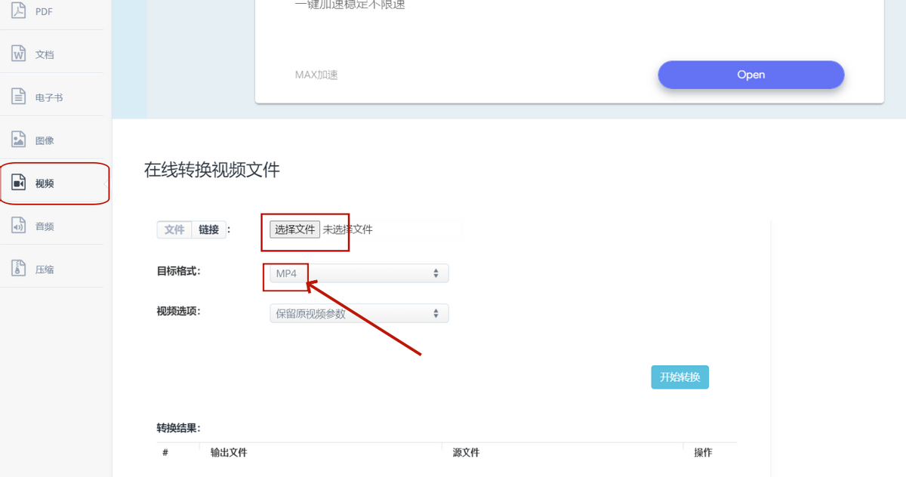Select the 压缩 compression archive icon
This screenshot has width=906, height=477.
(x=20, y=269)
